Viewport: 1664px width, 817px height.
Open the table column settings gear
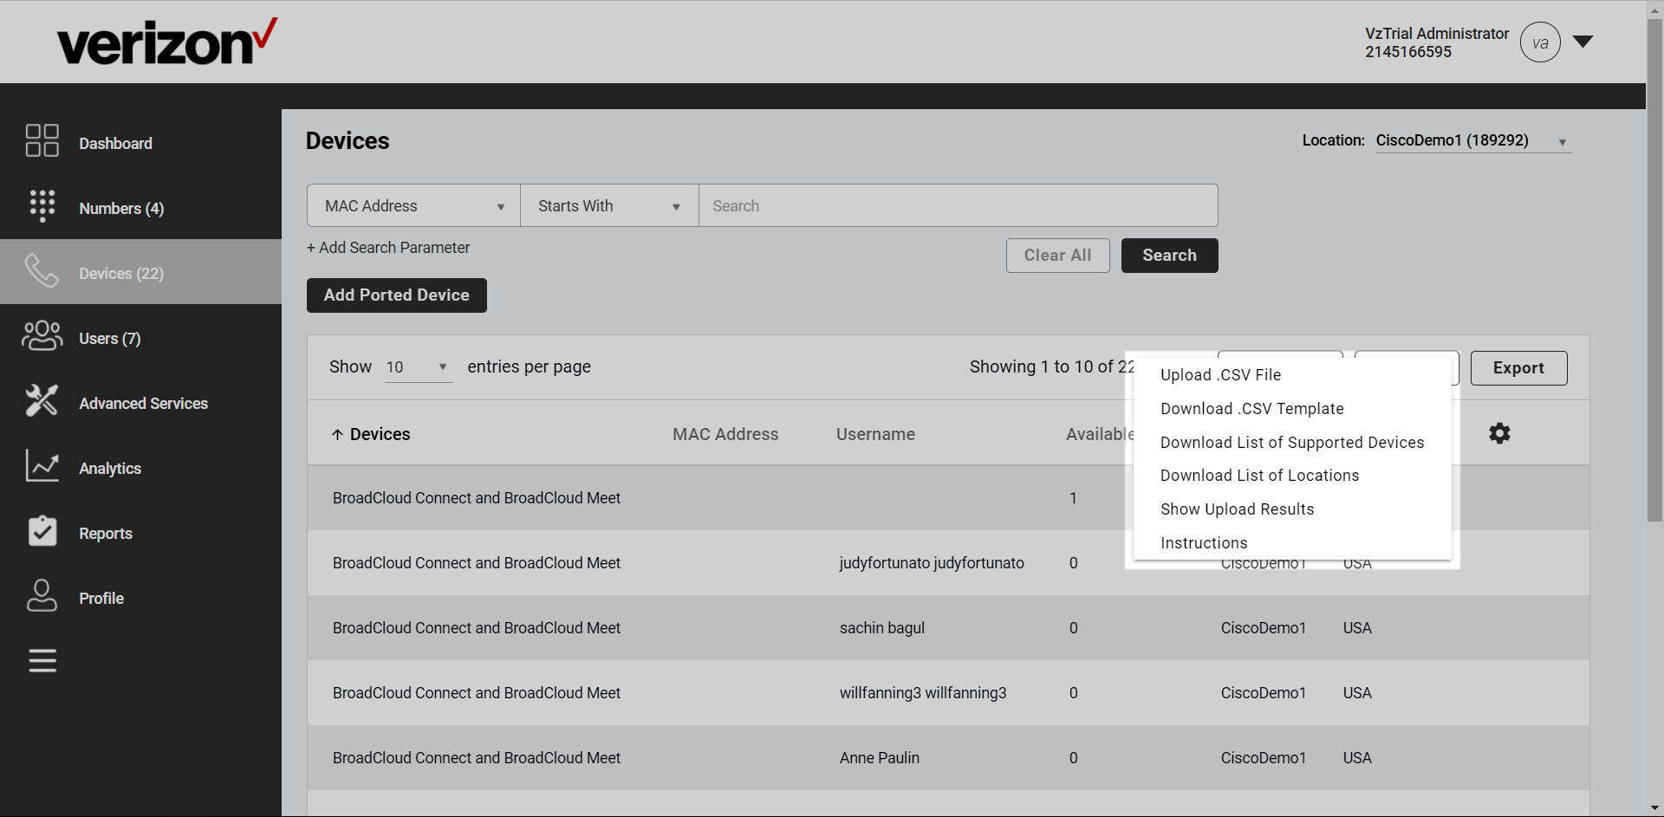click(1500, 433)
